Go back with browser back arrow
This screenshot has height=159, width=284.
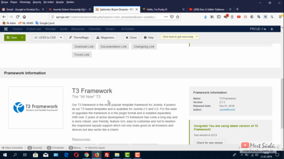4,17
